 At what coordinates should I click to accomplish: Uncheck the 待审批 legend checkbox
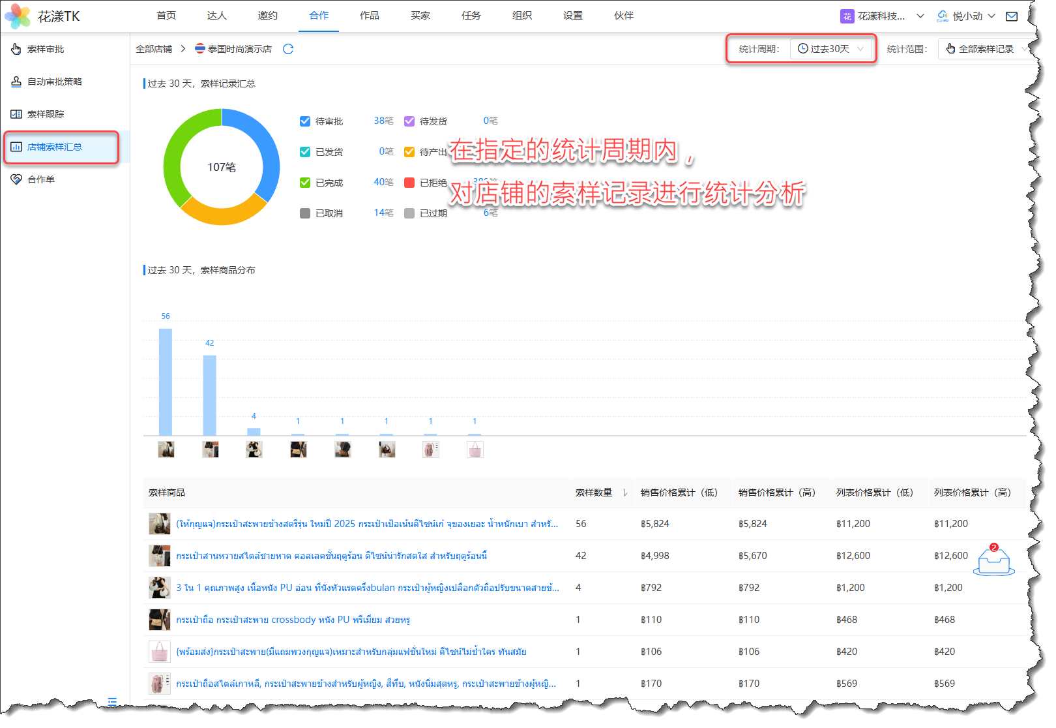[x=305, y=121]
